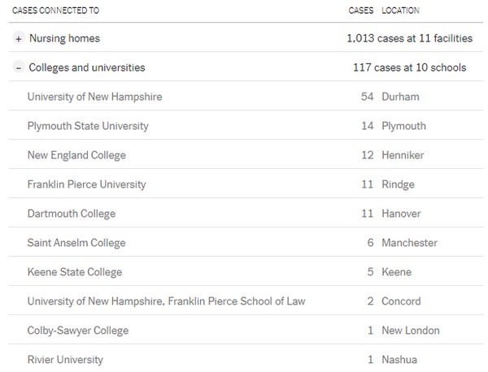Click the Cases column header
The image size is (488, 372).
click(x=359, y=11)
